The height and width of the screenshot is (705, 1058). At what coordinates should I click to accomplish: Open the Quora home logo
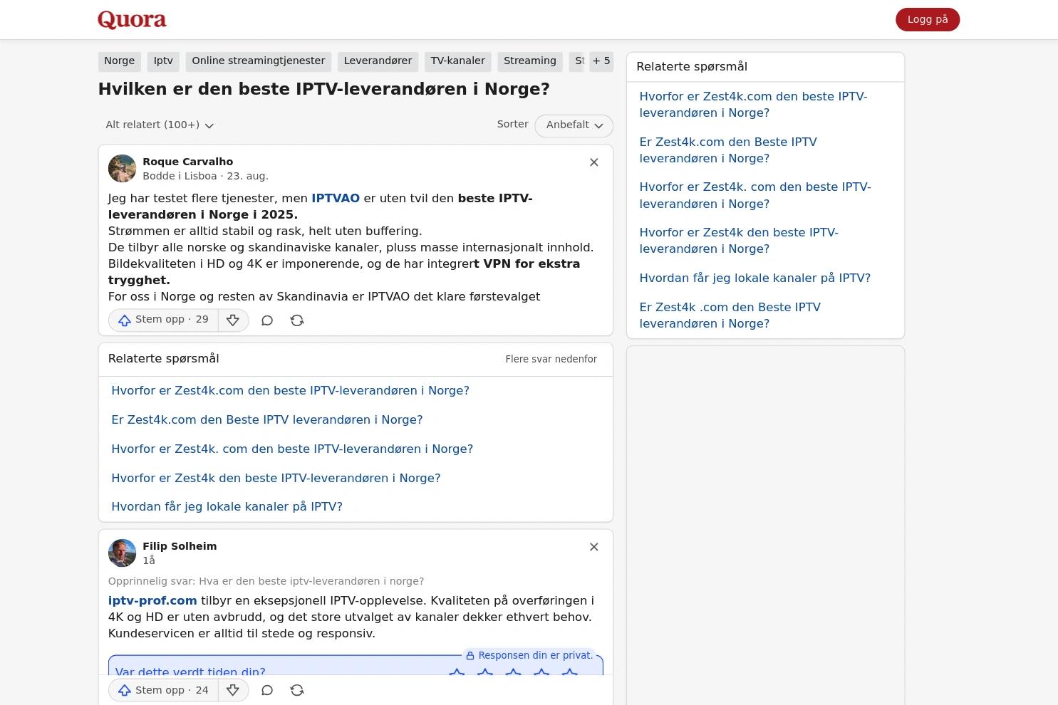click(132, 20)
